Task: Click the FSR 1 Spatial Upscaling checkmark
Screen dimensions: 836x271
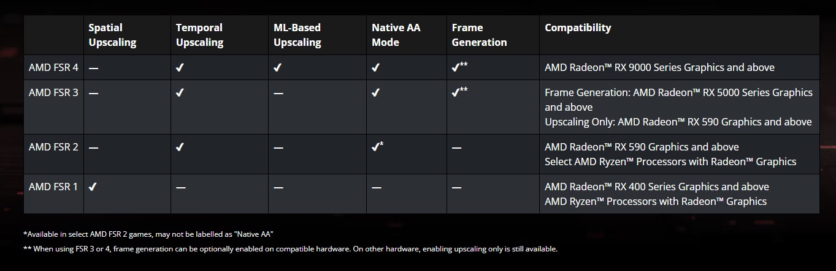Action: coord(93,187)
